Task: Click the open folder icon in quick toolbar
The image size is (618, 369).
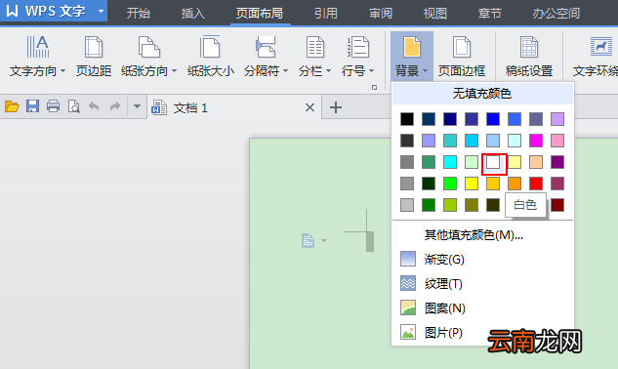Action: [12, 106]
